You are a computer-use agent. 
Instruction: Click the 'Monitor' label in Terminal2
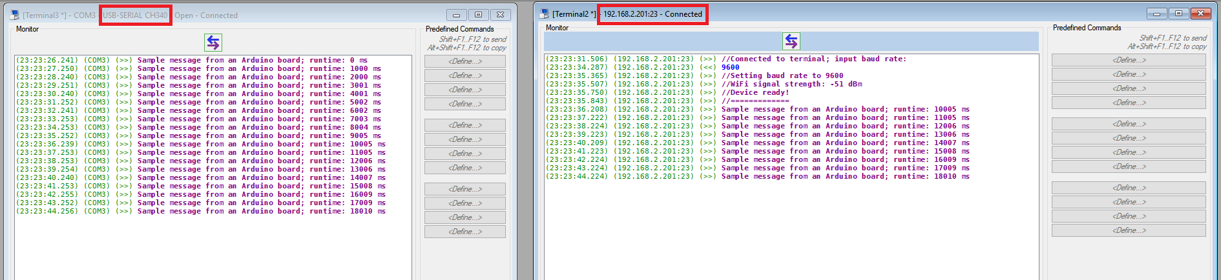[x=558, y=28]
